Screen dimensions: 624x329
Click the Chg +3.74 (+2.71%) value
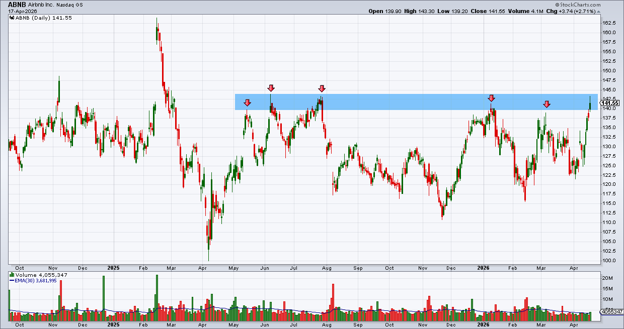coord(570,11)
